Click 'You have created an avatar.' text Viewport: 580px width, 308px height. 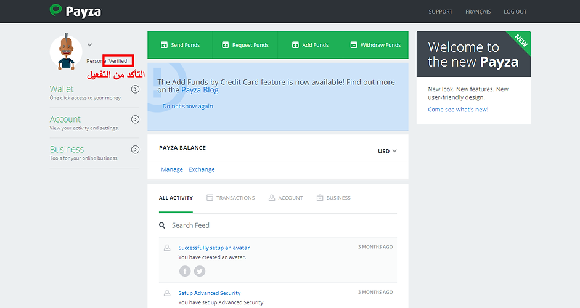tap(212, 257)
